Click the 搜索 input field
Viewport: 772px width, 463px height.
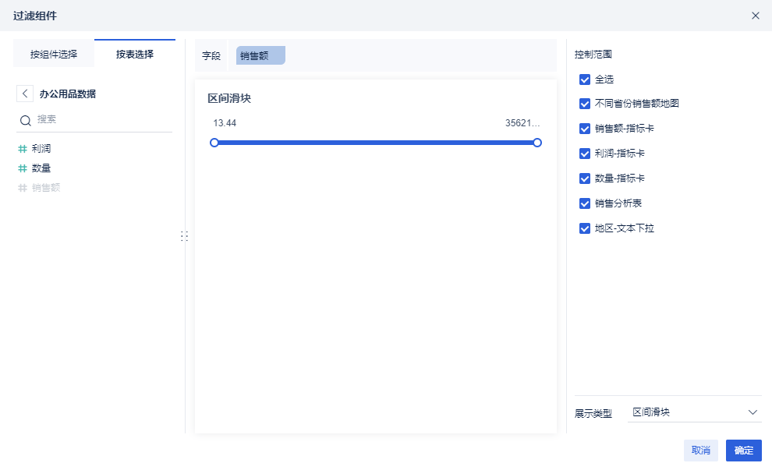click(101, 120)
